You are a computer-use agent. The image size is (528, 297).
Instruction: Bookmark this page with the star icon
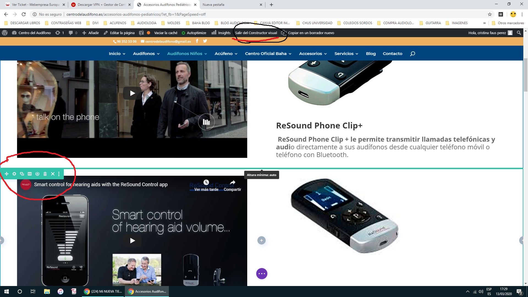(490, 14)
